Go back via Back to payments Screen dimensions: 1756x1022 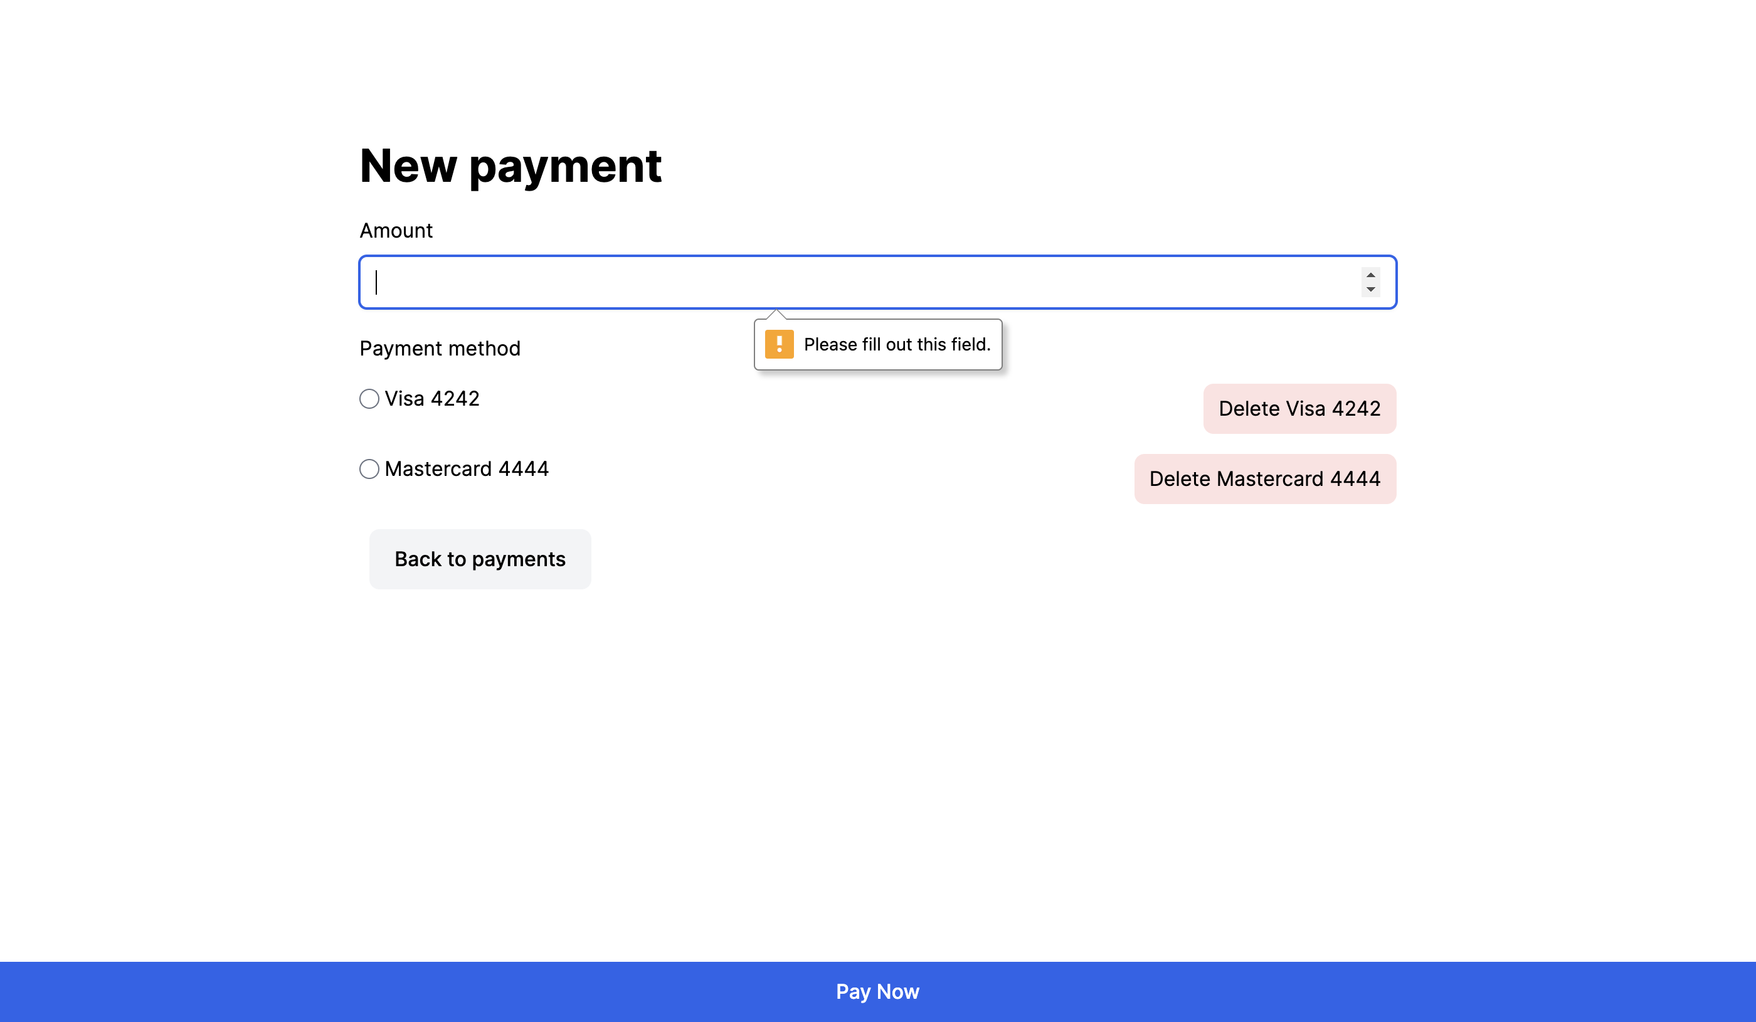480,559
